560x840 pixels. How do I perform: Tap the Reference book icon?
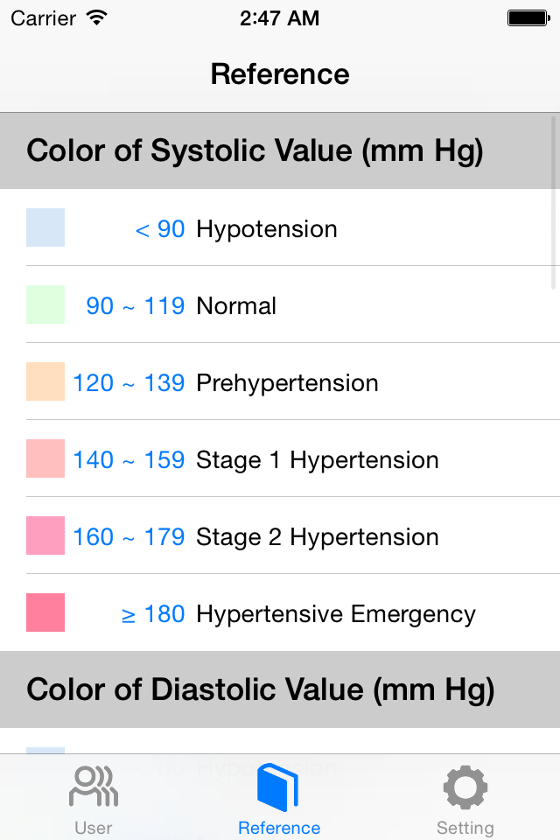click(x=277, y=787)
